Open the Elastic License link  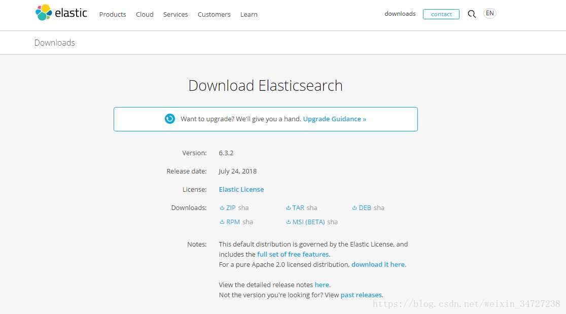click(x=241, y=190)
